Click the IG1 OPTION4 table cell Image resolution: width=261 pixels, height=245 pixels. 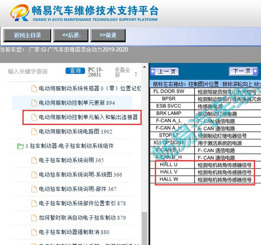[172, 143]
